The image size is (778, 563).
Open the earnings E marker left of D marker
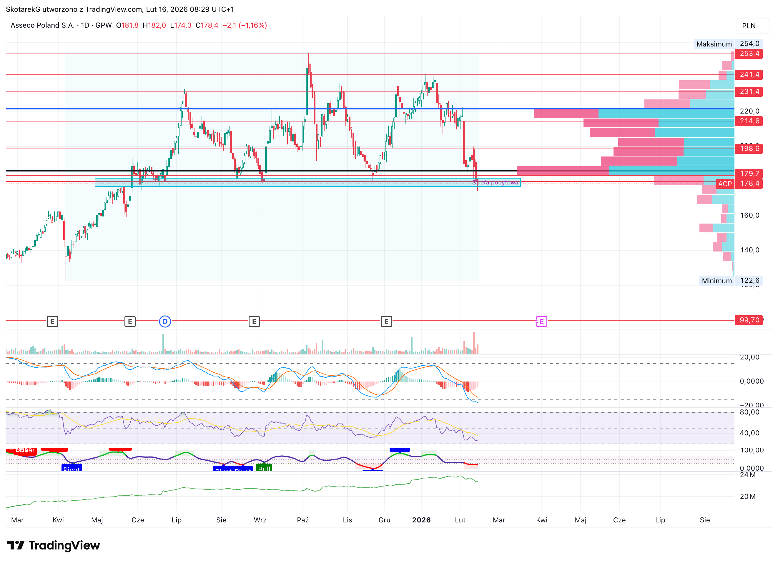coord(130,321)
